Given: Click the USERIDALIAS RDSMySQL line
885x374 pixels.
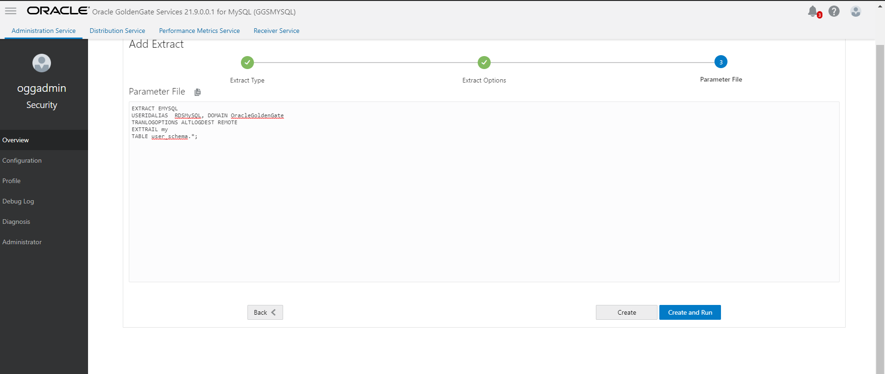Looking at the screenshot, I should click(x=208, y=115).
